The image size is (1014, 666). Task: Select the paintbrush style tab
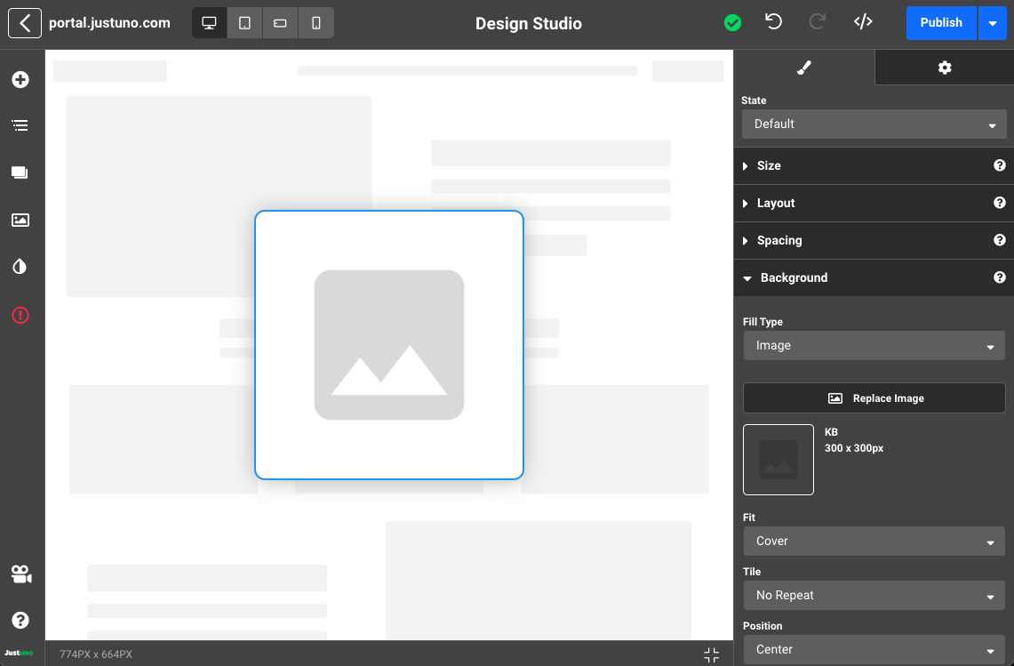pos(803,68)
